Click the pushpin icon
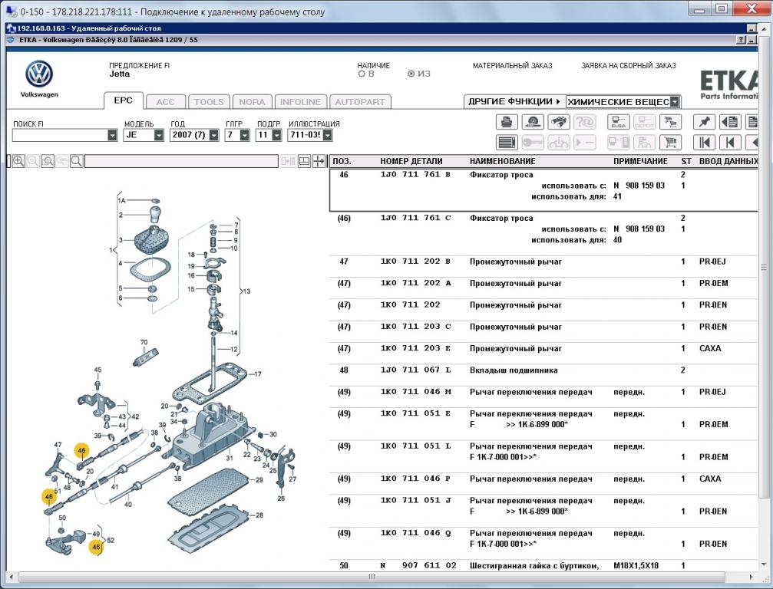The image size is (773, 589). click(x=704, y=122)
